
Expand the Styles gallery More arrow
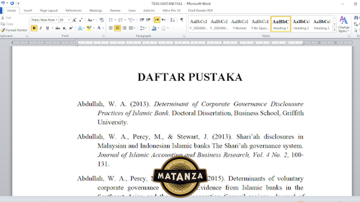[x=334, y=30]
